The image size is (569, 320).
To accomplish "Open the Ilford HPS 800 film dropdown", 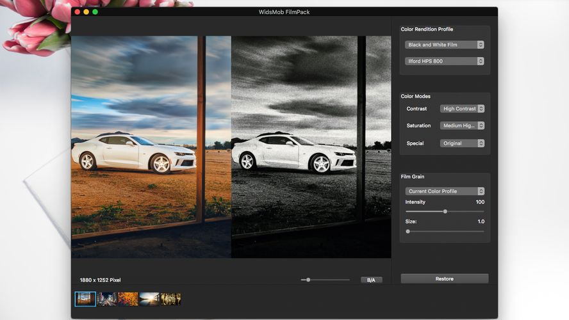I will click(x=444, y=61).
